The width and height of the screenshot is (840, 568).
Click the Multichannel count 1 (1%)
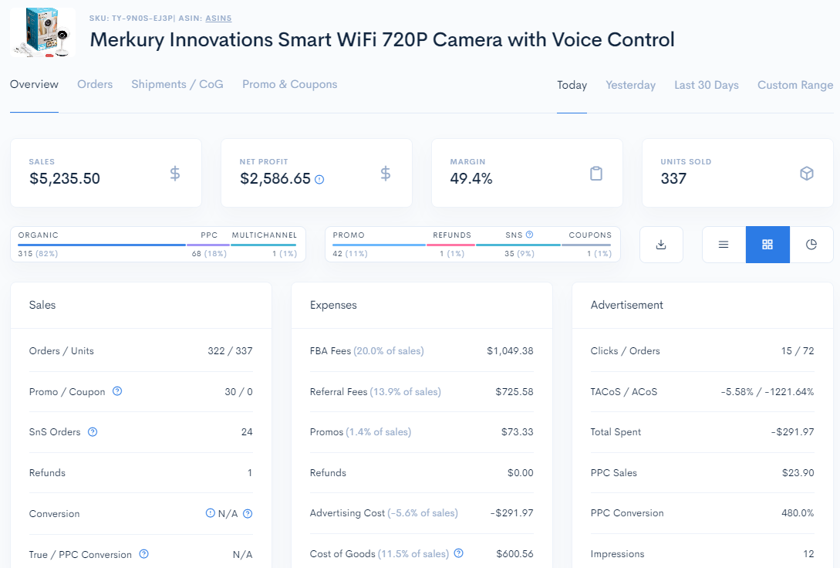click(285, 253)
